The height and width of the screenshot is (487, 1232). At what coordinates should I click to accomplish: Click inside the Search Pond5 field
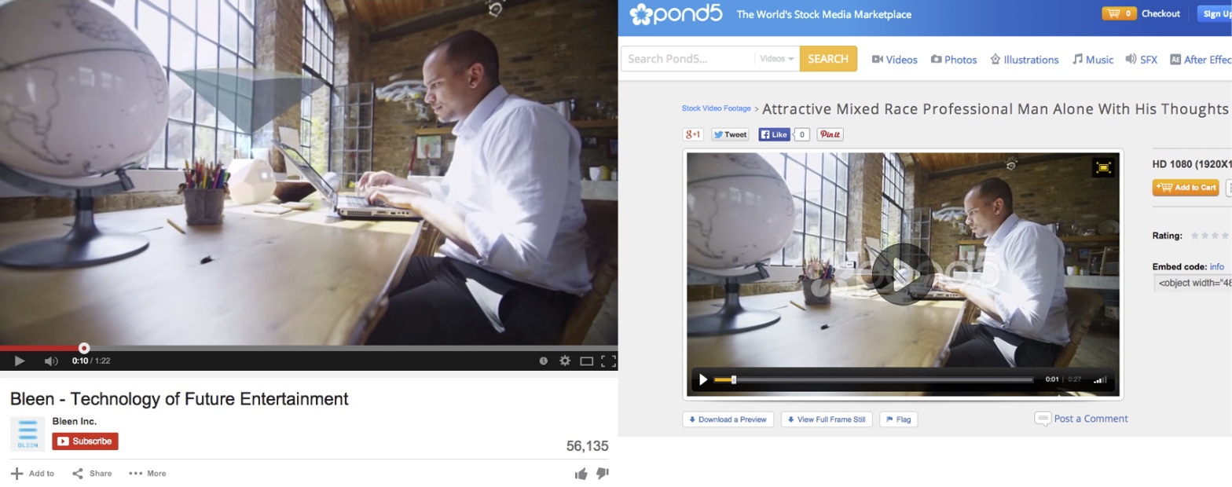[688, 59]
